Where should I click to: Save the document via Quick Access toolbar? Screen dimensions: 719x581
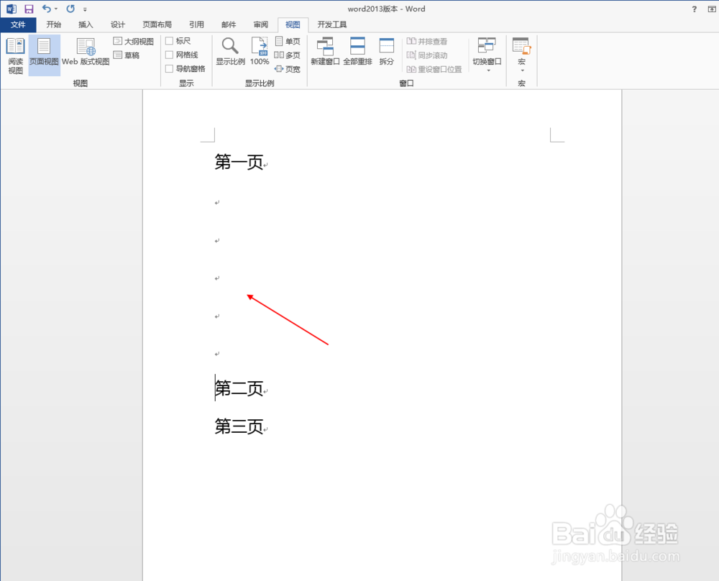point(27,8)
